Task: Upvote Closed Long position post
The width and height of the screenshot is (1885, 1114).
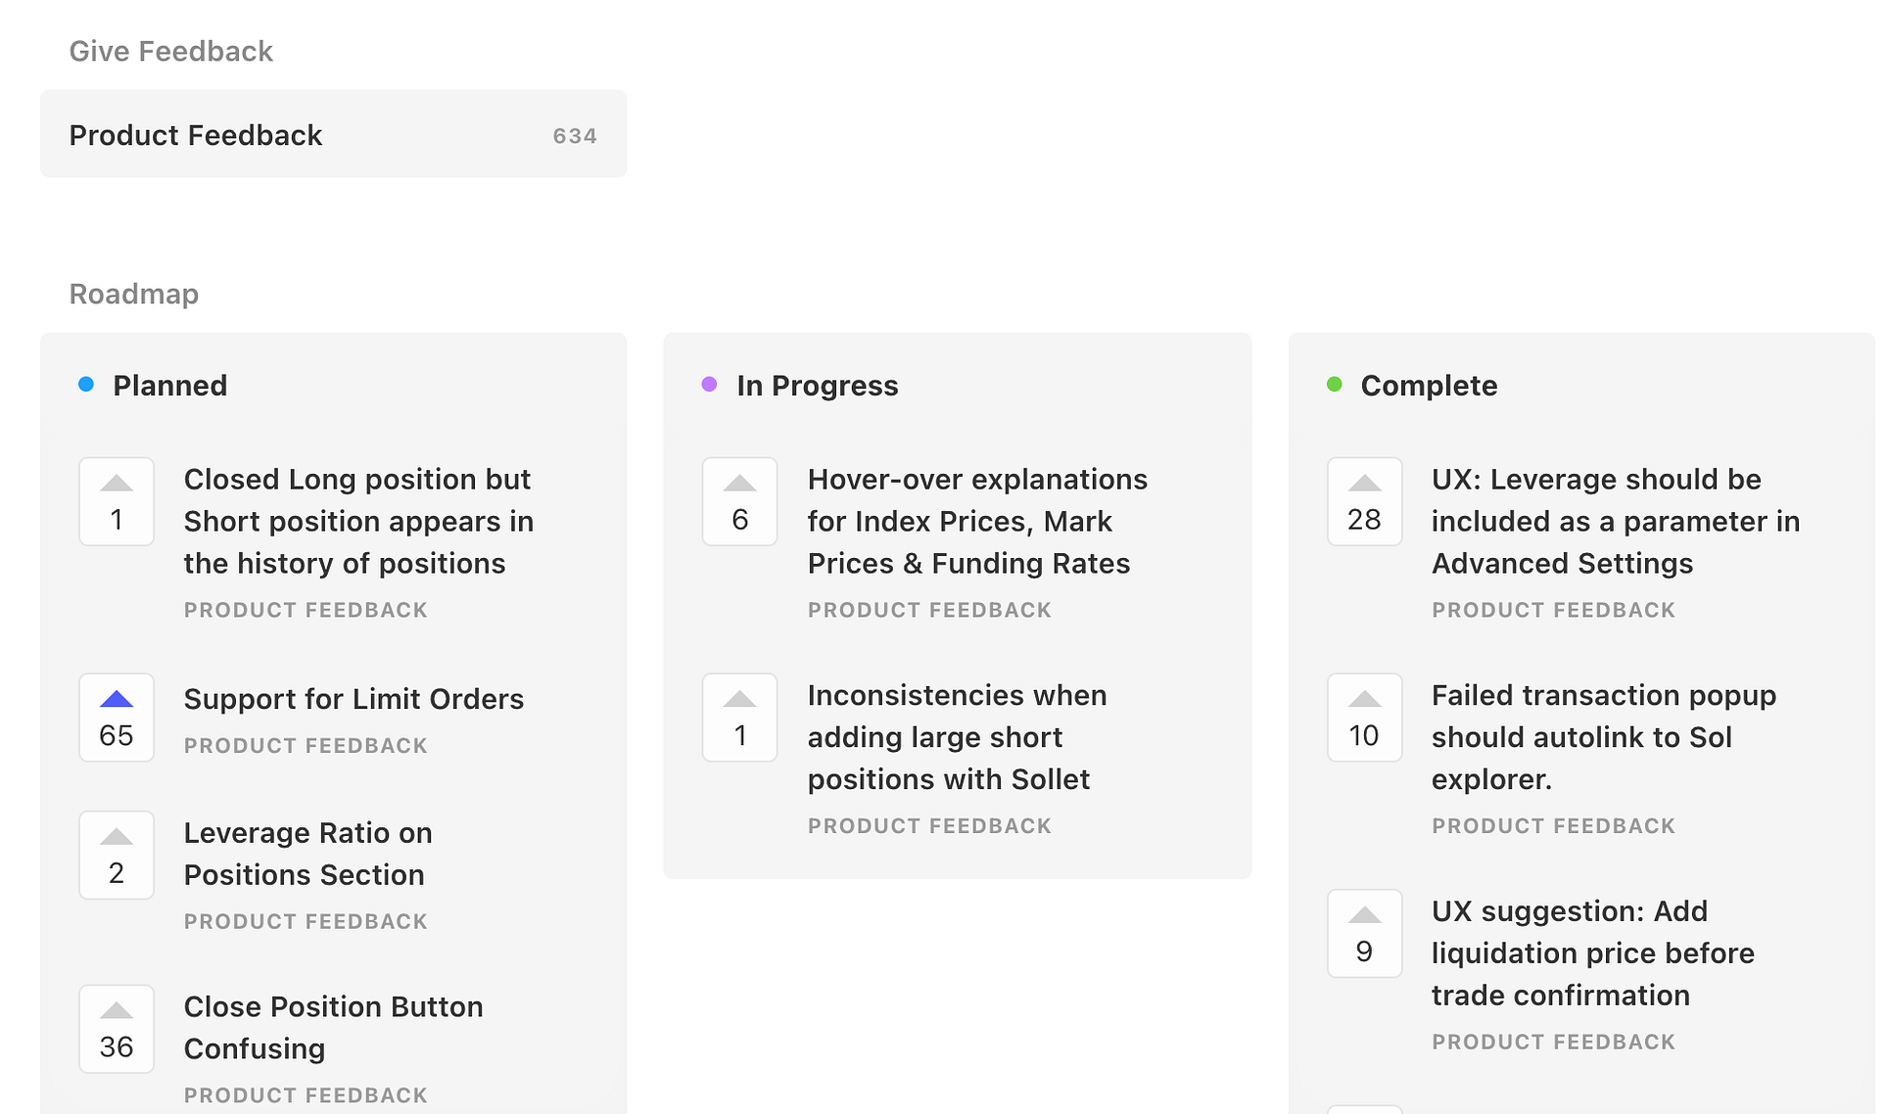Action: pyautogui.click(x=117, y=501)
